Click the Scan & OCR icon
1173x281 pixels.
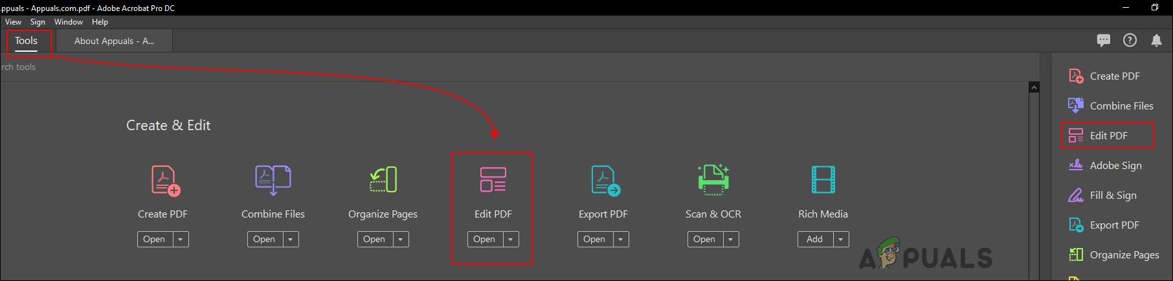[x=713, y=179]
